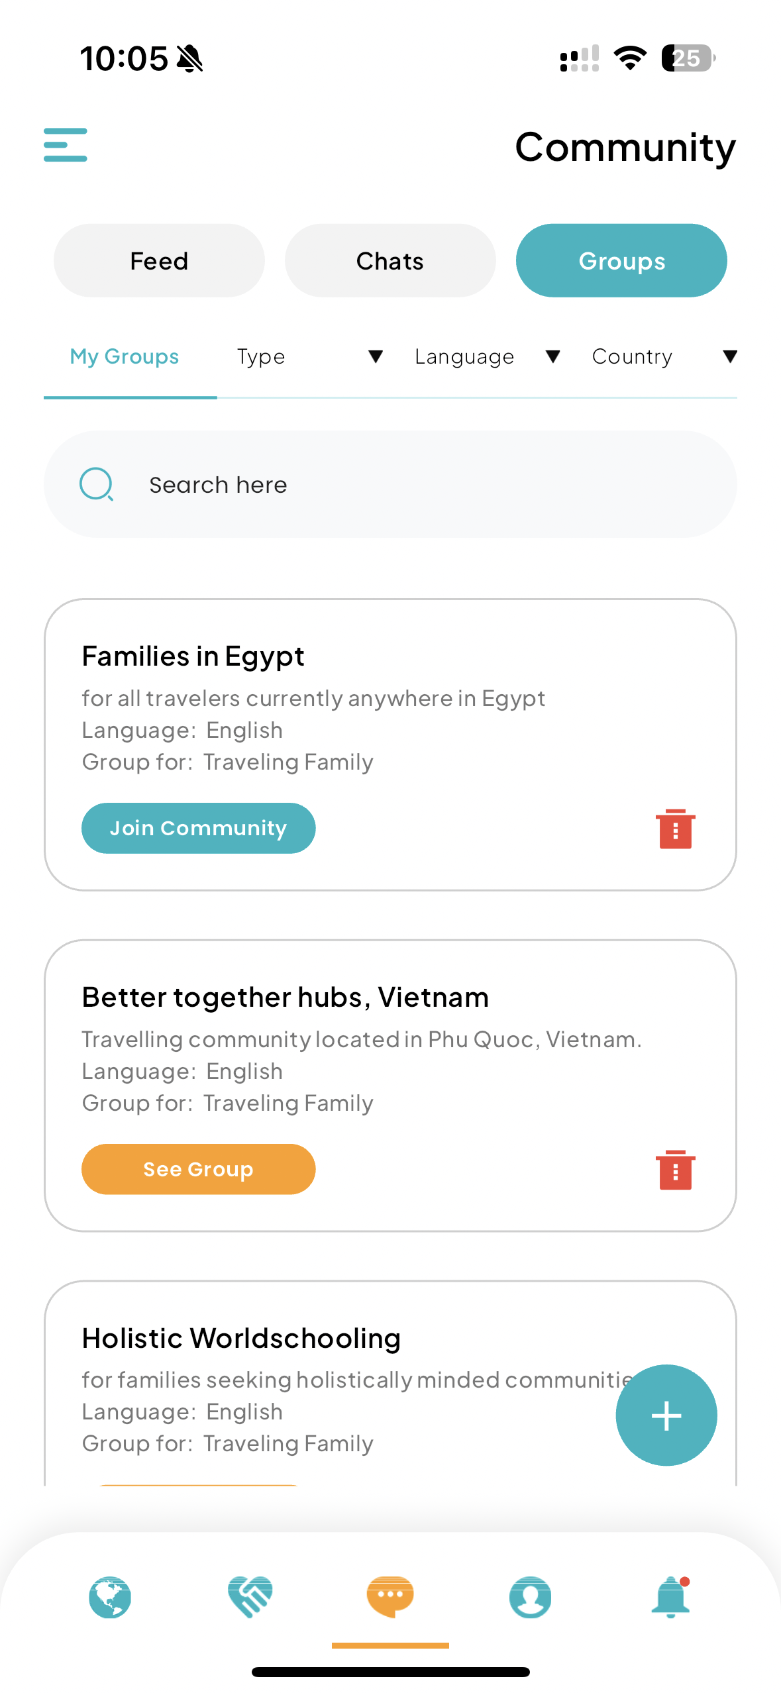The image size is (781, 1693).
Task: Select the Groups tab
Action: point(621,260)
